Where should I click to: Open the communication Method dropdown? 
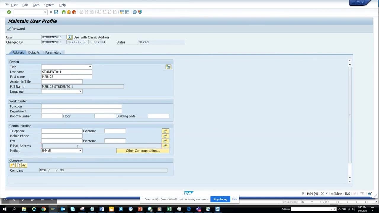point(80,151)
